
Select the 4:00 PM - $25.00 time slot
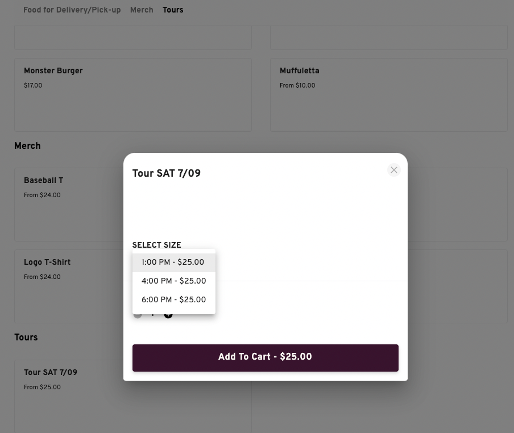click(x=174, y=281)
